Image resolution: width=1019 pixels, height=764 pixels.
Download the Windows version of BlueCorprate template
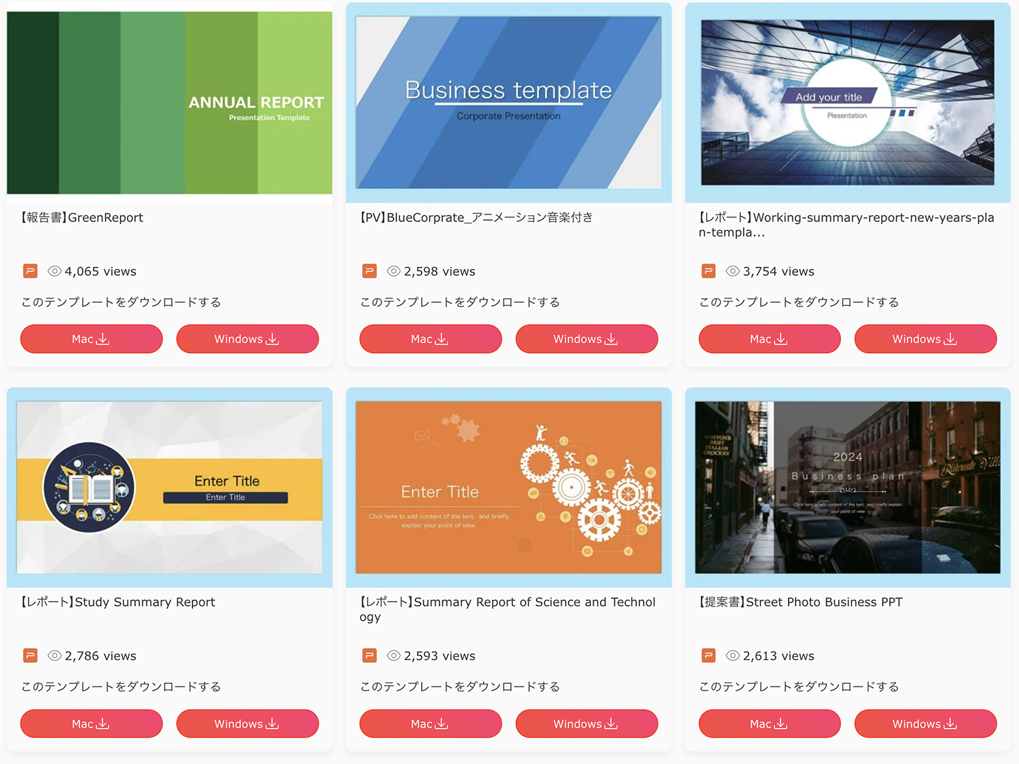pyautogui.click(x=586, y=339)
